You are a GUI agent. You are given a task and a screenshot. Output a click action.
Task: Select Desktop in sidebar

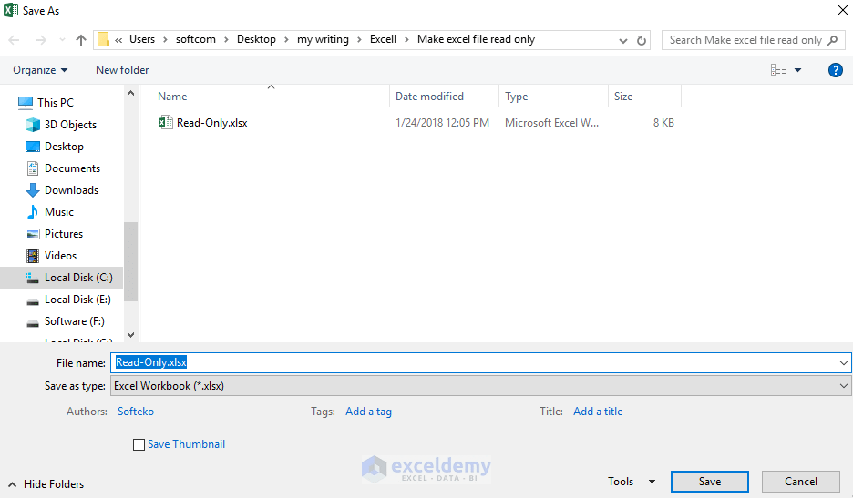[64, 147]
